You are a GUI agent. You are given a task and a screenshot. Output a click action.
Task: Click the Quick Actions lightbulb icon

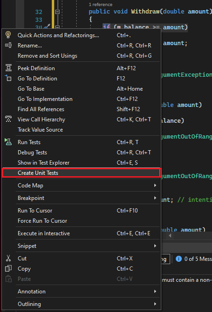click(8, 35)
